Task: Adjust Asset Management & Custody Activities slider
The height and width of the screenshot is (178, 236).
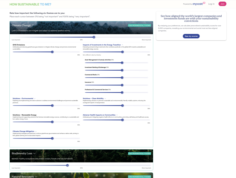Action: coord(122,63)
